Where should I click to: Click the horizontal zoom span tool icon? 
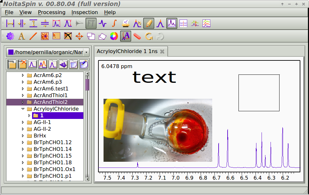(10, 24)
